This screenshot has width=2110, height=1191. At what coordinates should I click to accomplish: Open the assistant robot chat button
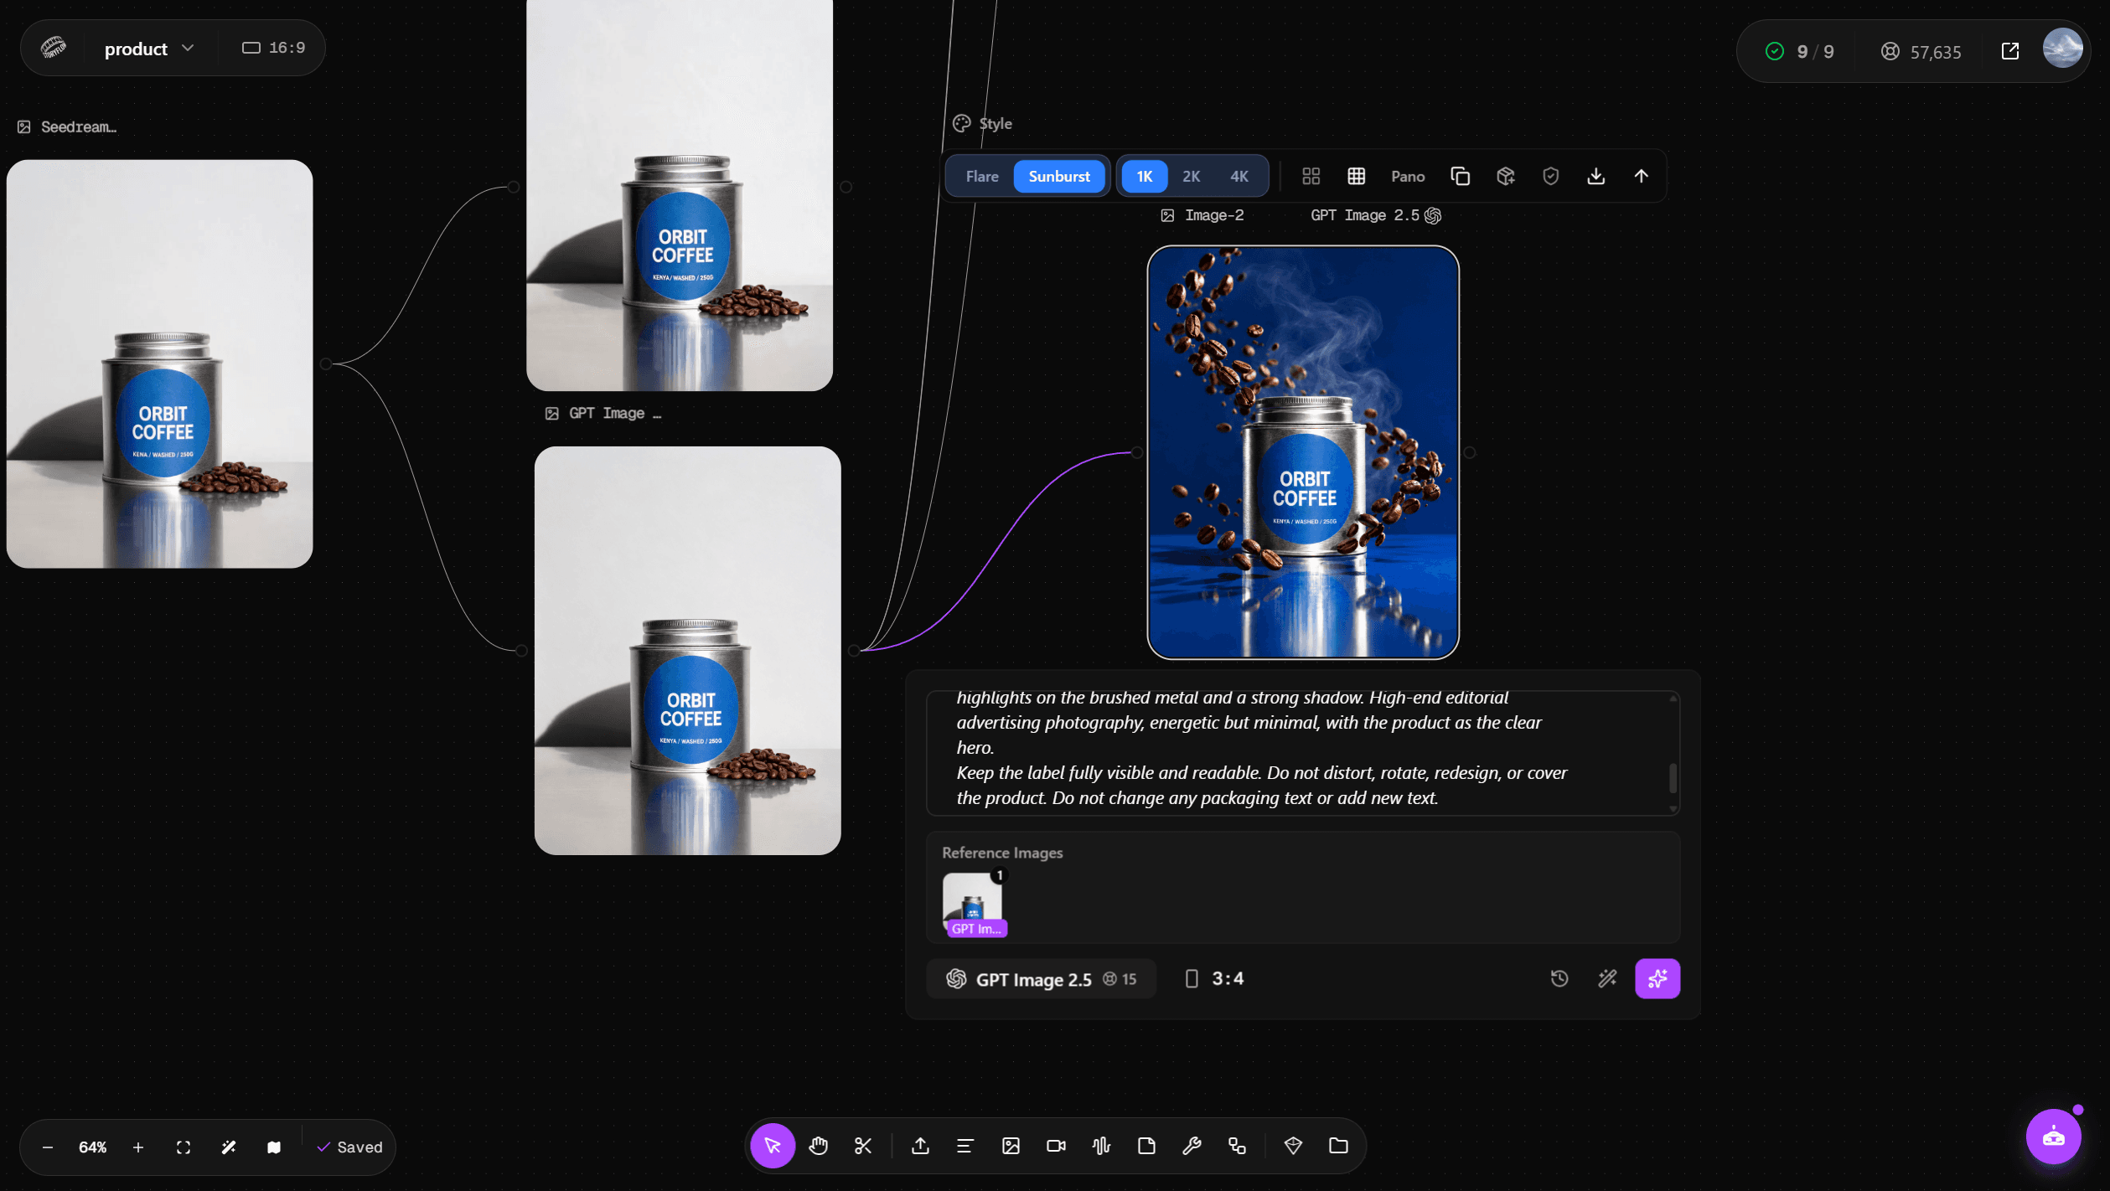pyautogui.click(x=2054, y=1137)
